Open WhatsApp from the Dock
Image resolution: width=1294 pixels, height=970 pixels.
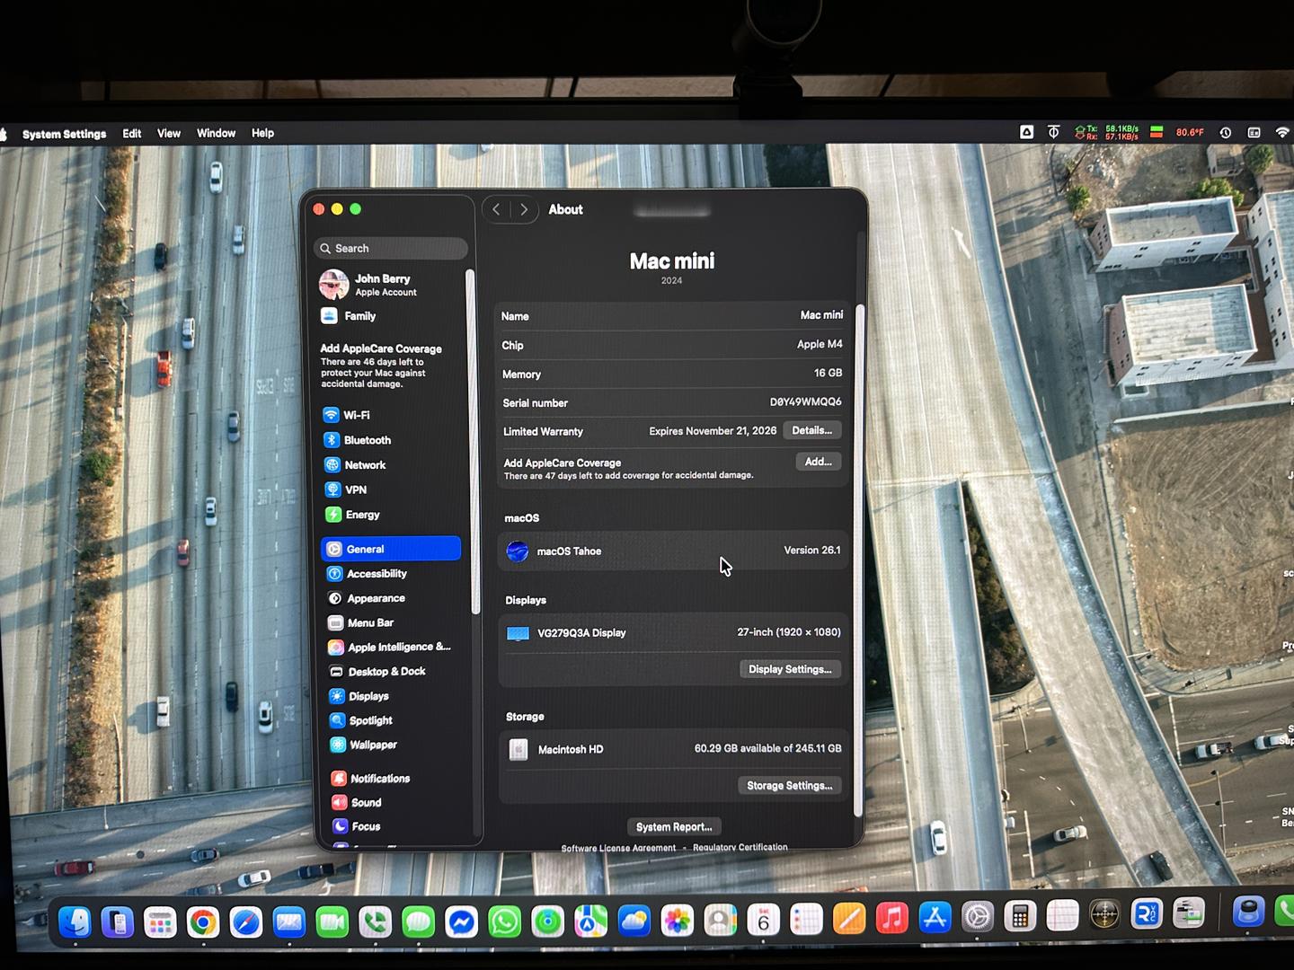(504, 921)
